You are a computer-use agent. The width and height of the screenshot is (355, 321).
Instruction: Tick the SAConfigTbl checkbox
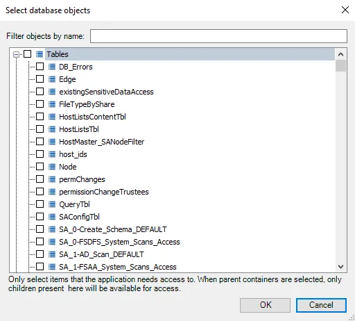tap(40, 217)
